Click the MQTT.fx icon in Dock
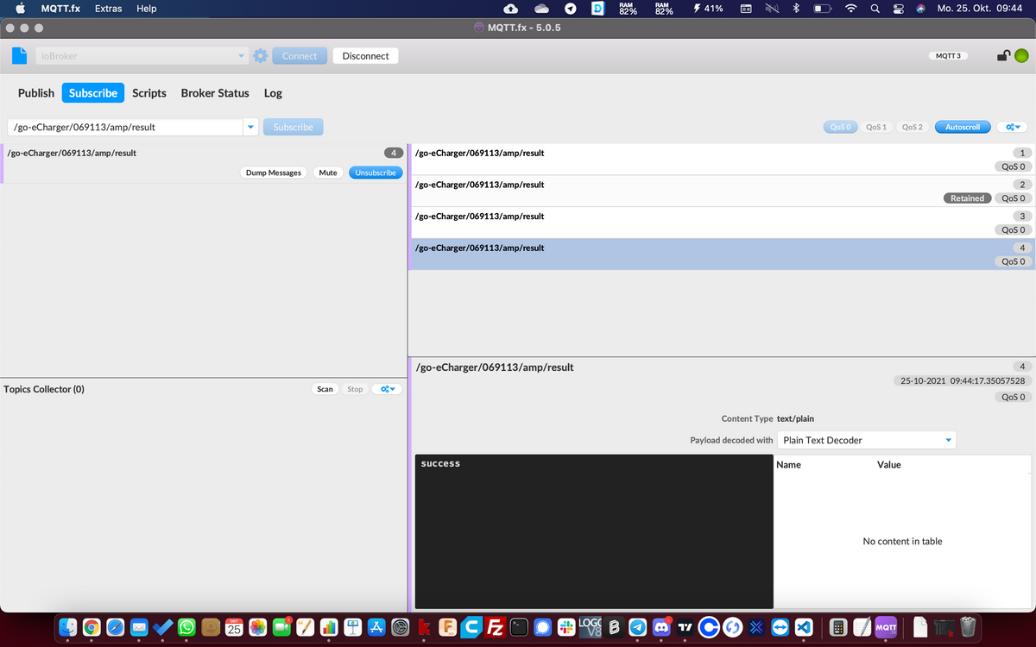The image size is (1036, 647). point(886,627)
